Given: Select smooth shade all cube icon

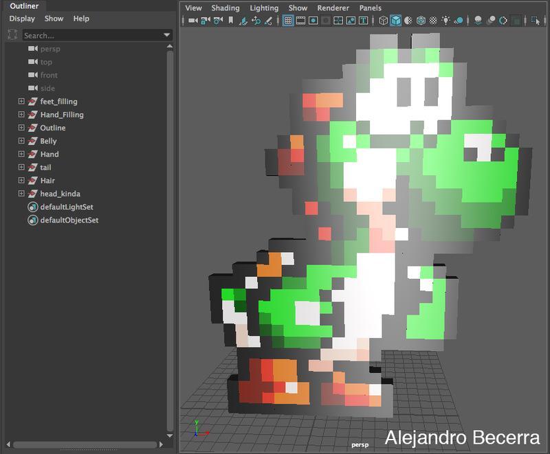Looking at the screenshot, I should coord(396,21).
